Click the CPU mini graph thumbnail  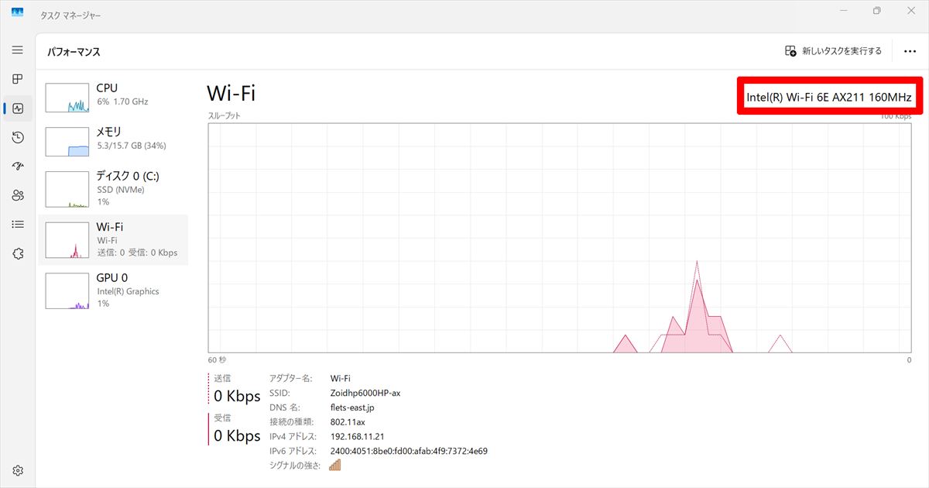pyautogui.click(x=67, y=97)
